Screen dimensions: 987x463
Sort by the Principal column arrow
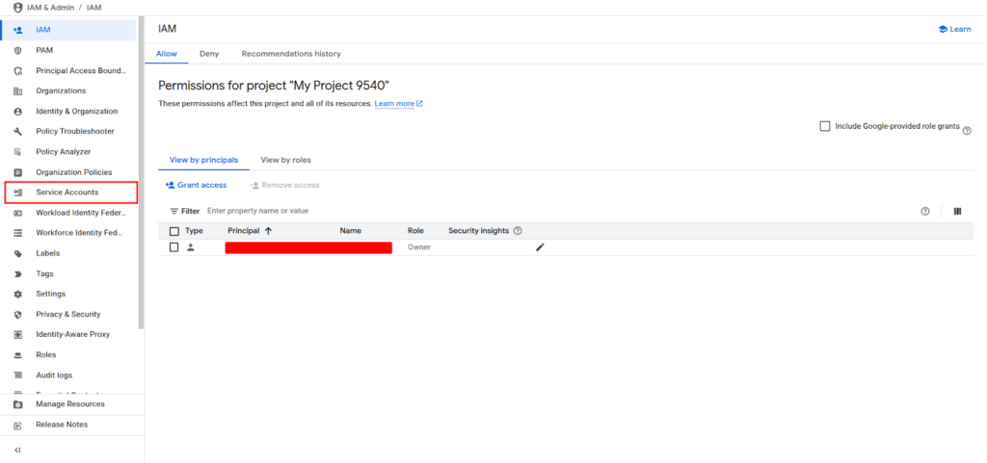tap(268, 231)
